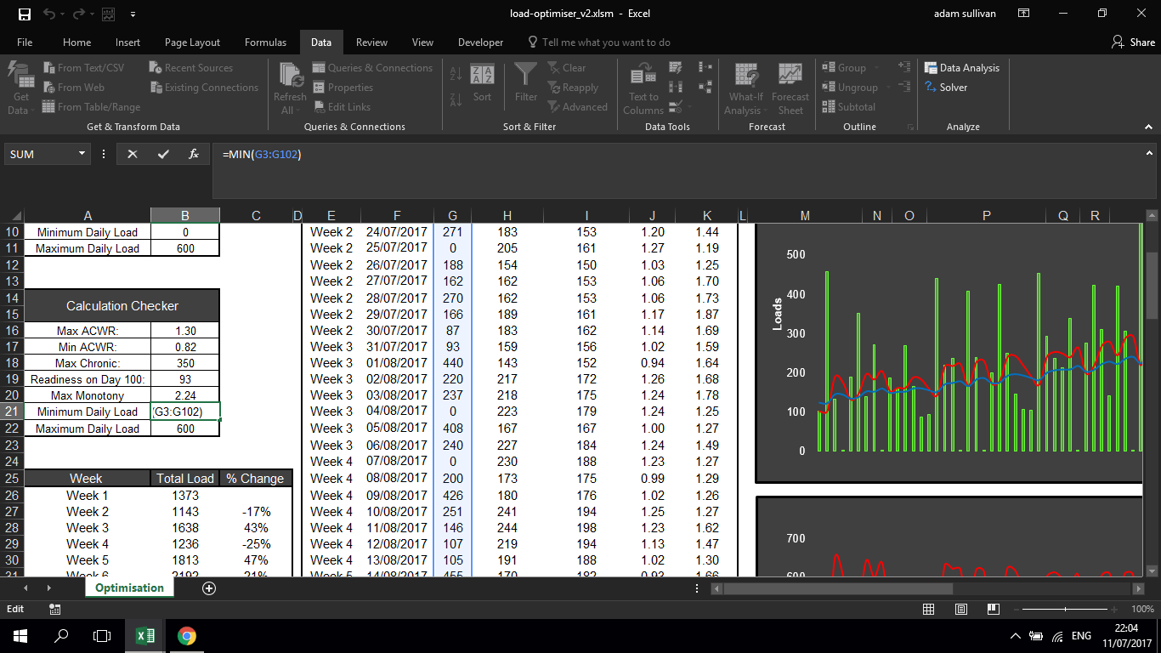Click the Share button
This screenshot has width=1161, height=653.
coord(1133,43)
